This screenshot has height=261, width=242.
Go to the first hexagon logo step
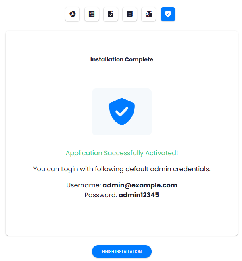(x=73, y=14)
